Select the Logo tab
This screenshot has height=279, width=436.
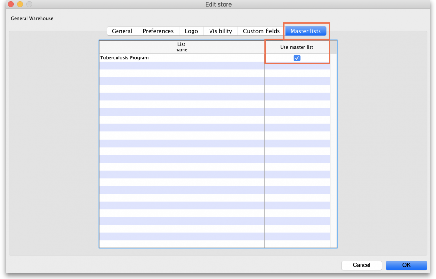[x=192, y=31]
